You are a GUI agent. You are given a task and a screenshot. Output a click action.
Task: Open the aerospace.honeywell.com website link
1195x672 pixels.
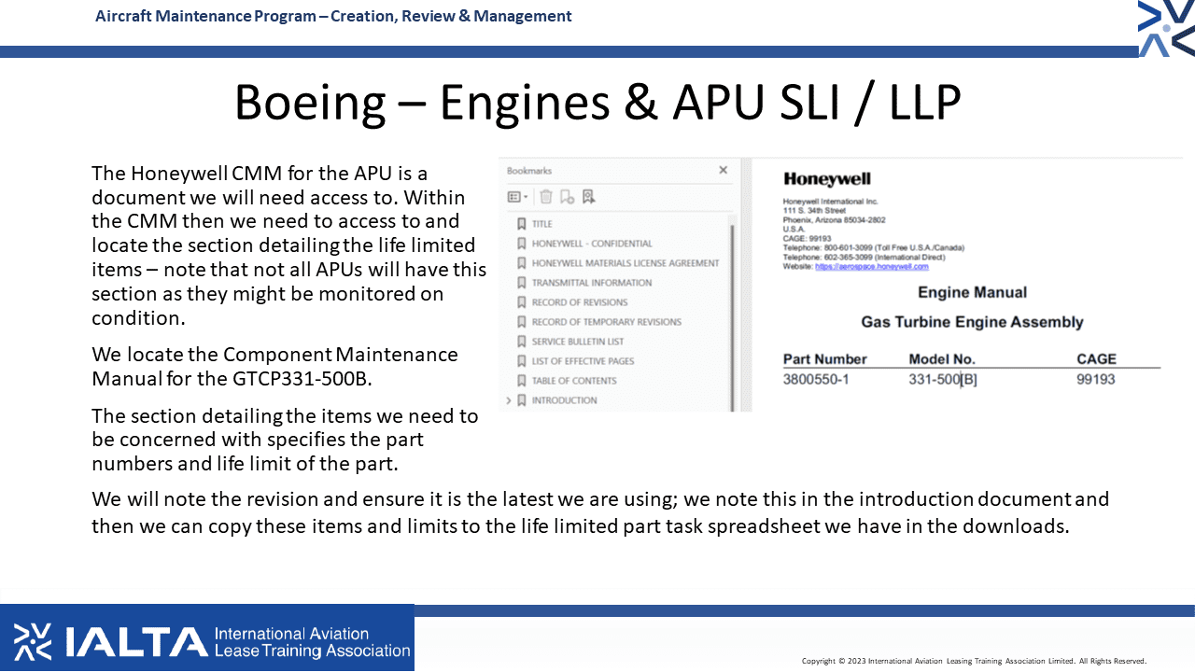pyautogui.click(x=872, y=267)
